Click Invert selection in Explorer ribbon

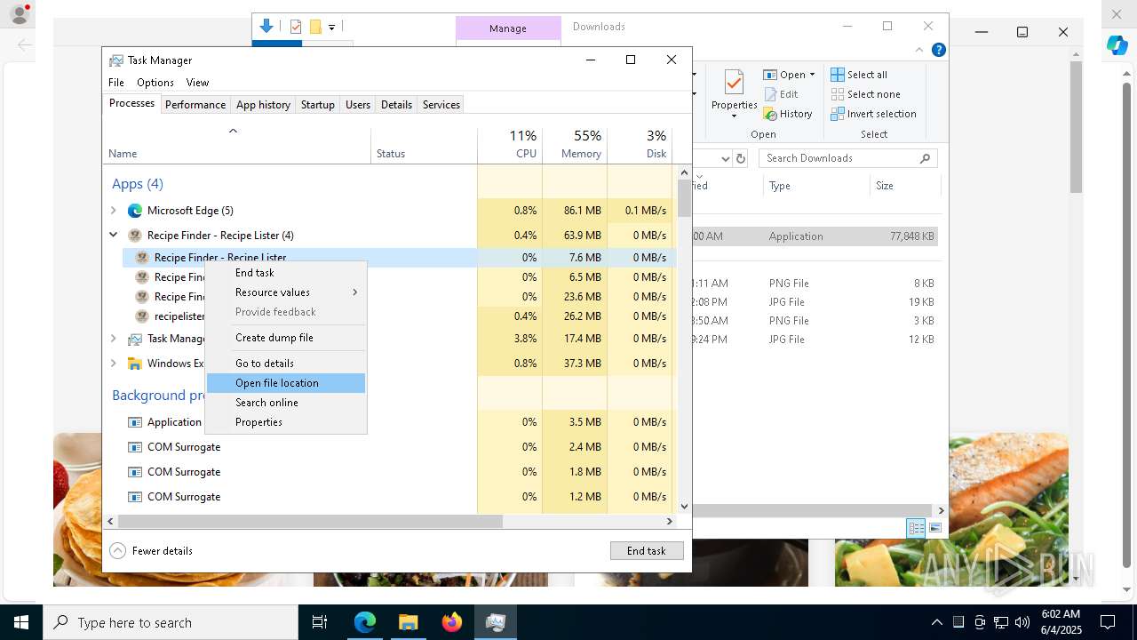click(x=873, y=114)
